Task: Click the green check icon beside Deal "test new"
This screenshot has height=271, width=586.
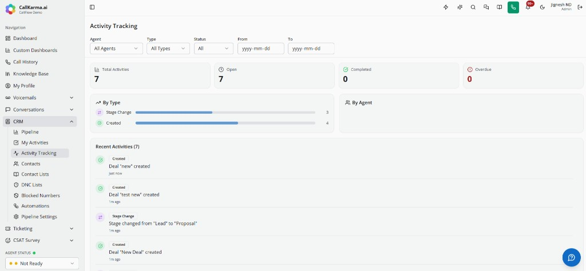Action: coord(100,189)
